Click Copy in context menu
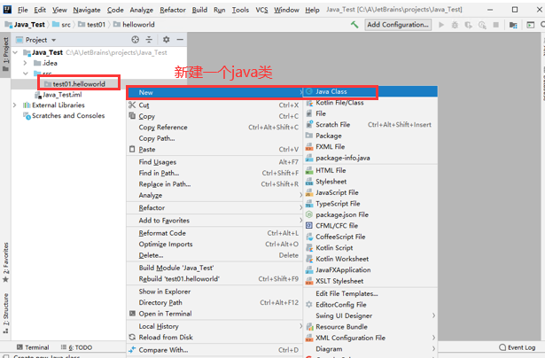545x358 pixels. (x=214, y=116)
